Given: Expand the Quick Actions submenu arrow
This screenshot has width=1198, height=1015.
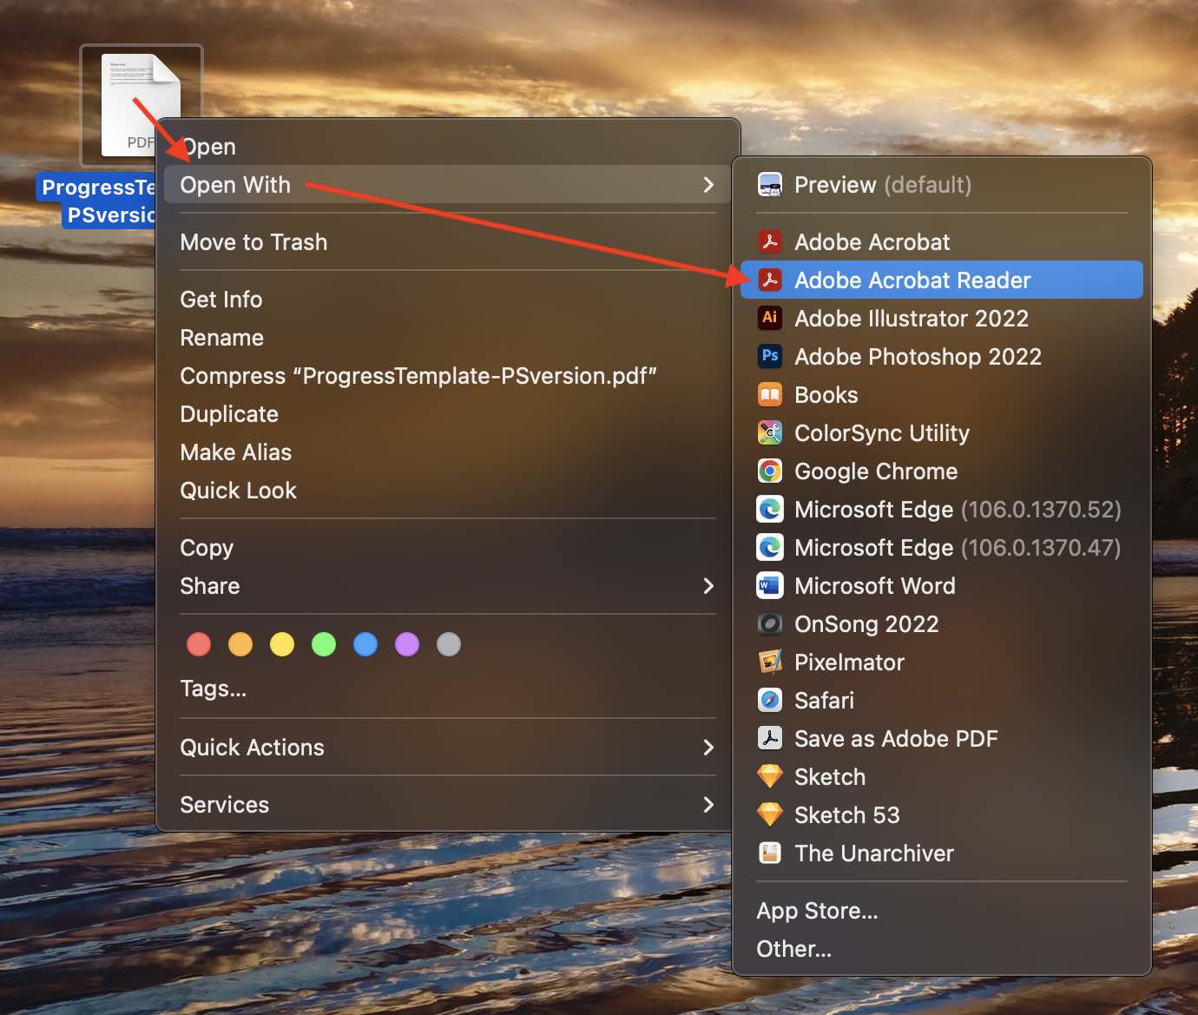Looking at the screenshot, I should pos(708,748).
